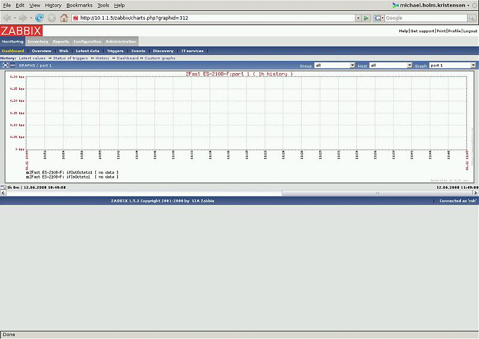Screen dimensions: 479x339
Task: Click the Zabbix favicon in the address bar
Action: (x=75, y=18)
